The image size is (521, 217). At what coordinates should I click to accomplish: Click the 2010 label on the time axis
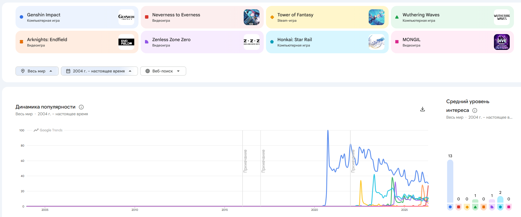click(135, 210)
